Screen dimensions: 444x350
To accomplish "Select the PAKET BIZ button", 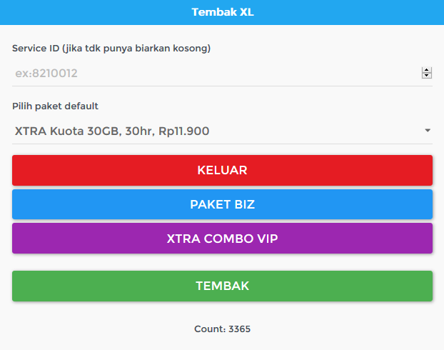I will pyautogui.click(x=222, y=204).
